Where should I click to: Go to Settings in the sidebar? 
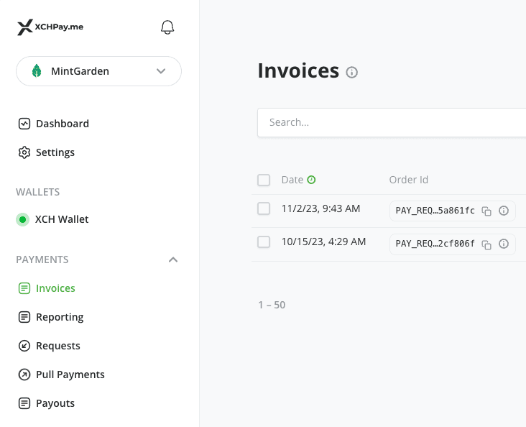click(55, 152)
